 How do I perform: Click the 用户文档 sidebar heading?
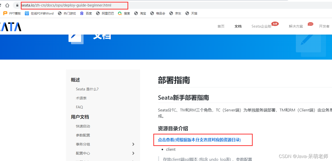point(80,117)
